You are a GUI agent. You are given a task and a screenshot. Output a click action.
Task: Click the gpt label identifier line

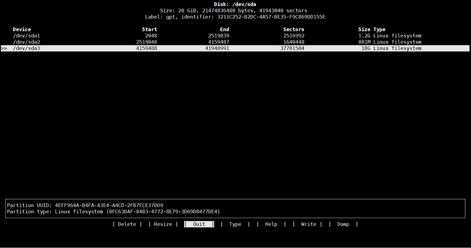[x=235, y=17]
